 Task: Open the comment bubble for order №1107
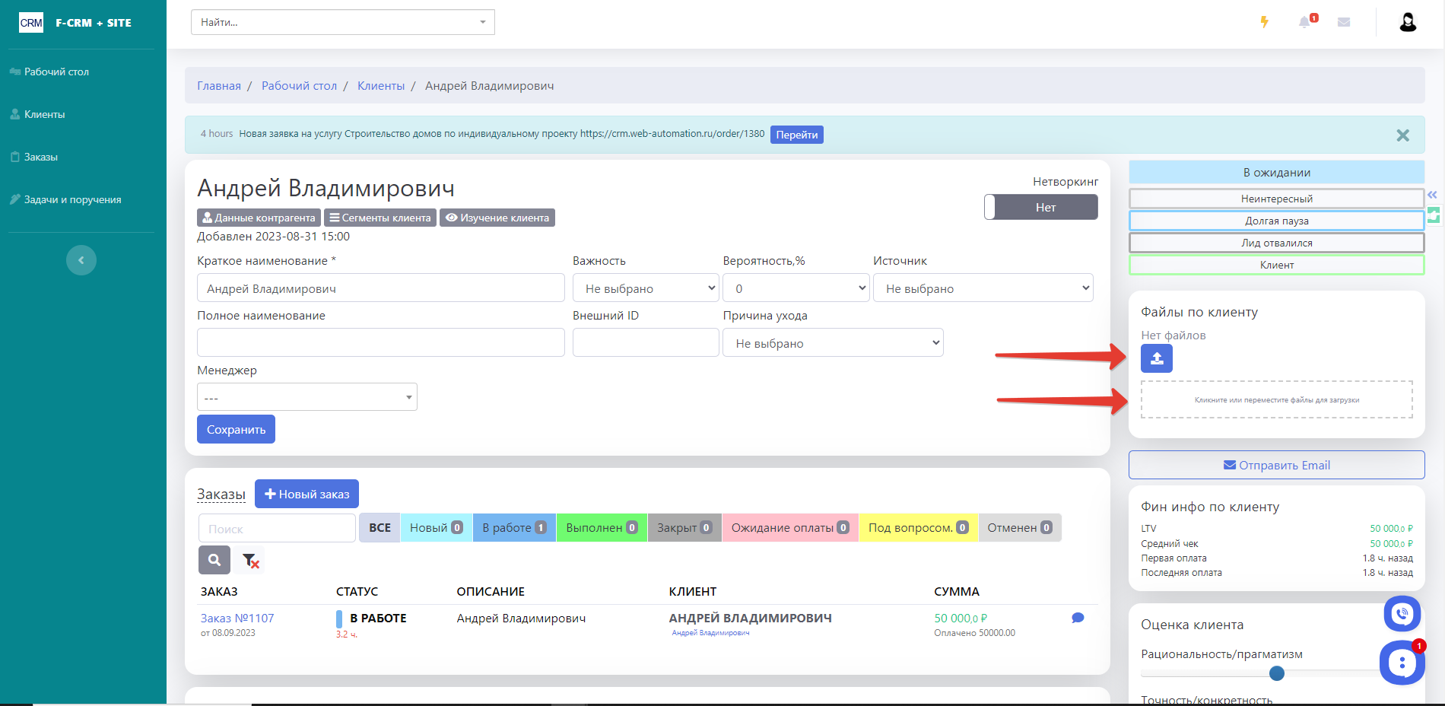click(x=1078, y=618)
